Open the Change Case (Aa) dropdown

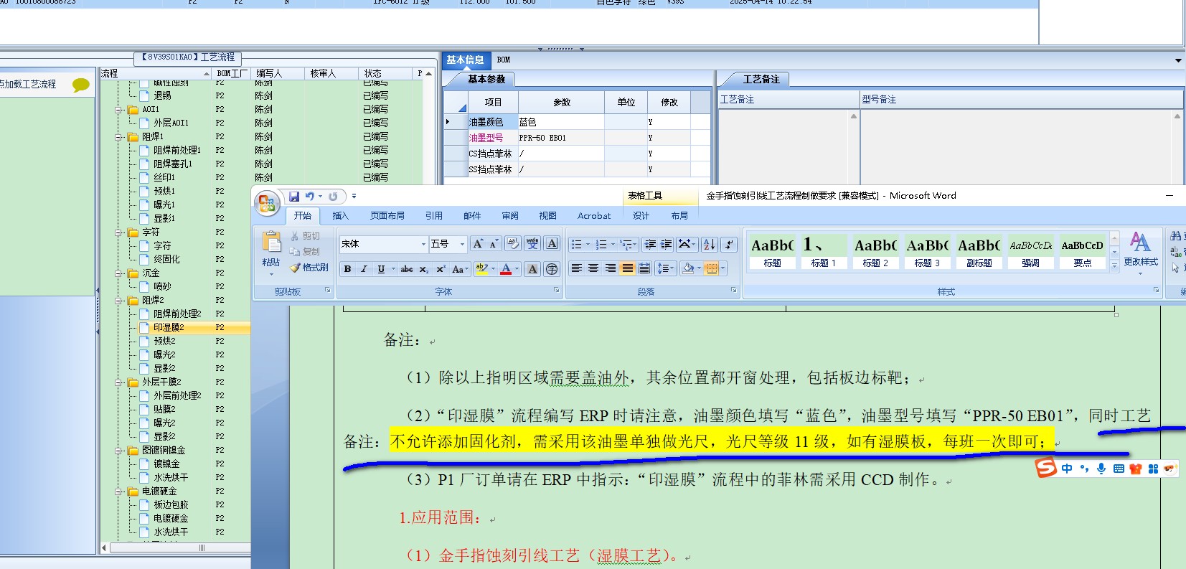pos(458,269)
